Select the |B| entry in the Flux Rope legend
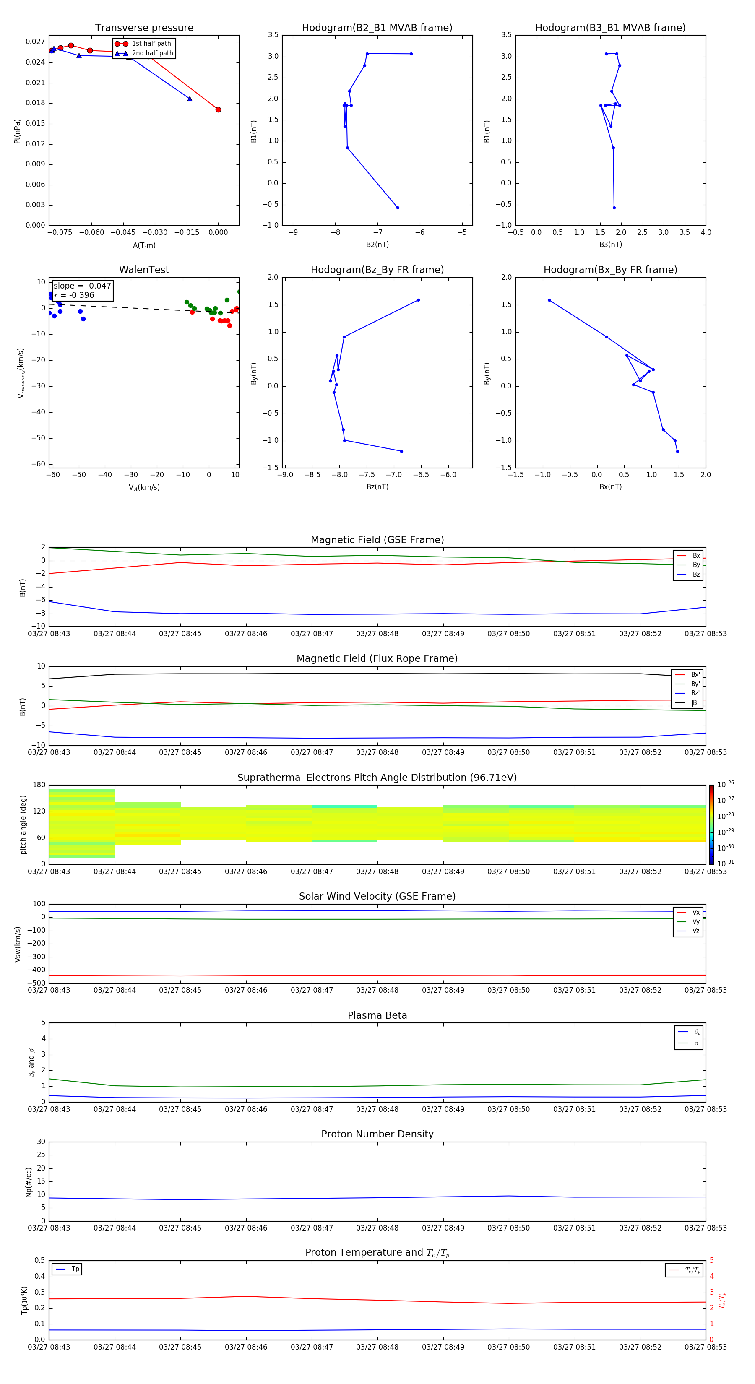 (x=687, y=703)
